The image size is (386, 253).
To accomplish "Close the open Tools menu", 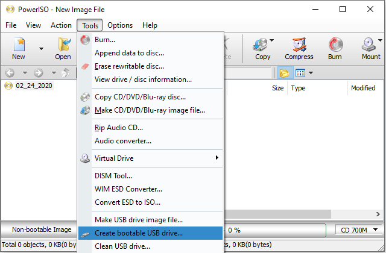I will pos(90,25).
